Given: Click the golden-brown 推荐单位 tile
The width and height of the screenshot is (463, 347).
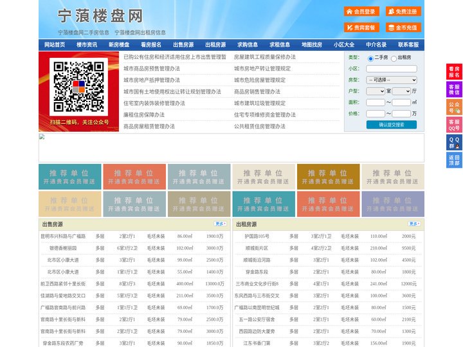Looking at the screenshot, I should [329, 177].
